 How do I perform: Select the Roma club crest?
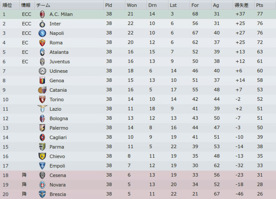tap(42, 43)
